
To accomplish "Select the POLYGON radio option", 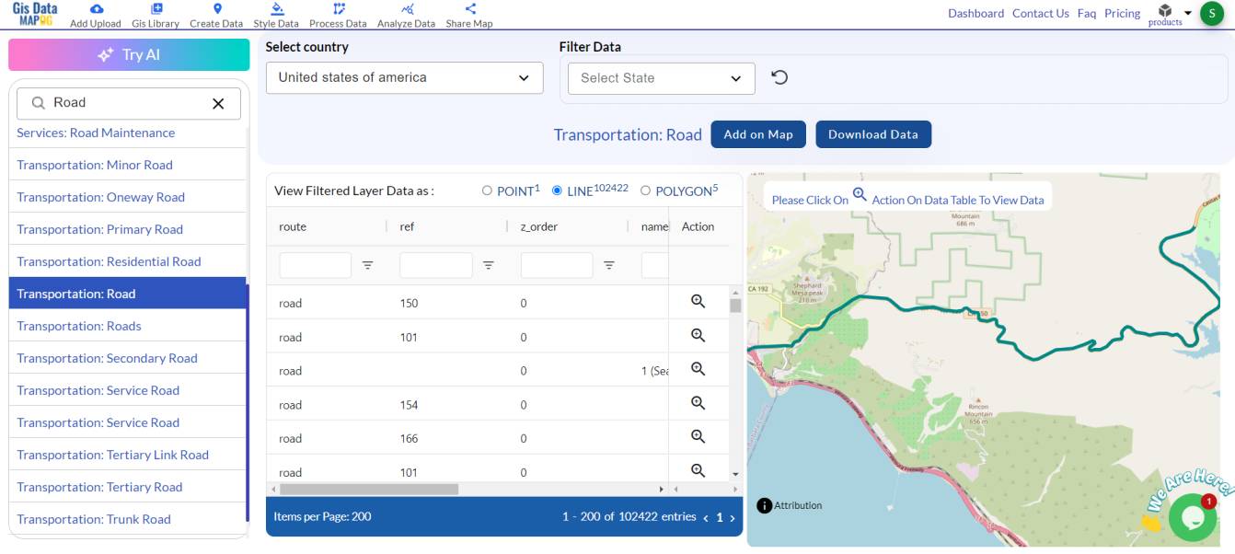I will tap(647, 190).
